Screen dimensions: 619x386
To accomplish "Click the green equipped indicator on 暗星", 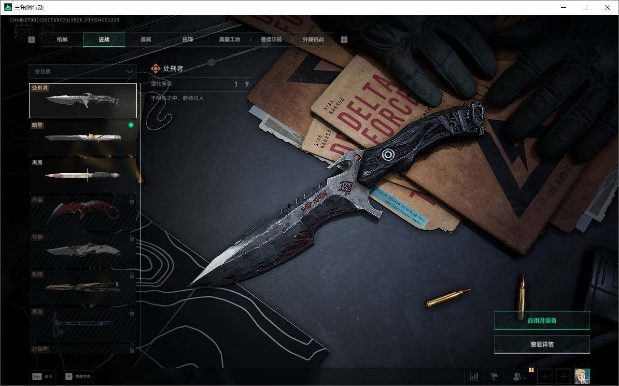I will pyautogui.click(x=131, y=125).
